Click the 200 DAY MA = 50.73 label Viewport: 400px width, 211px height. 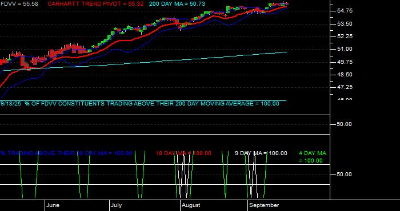[177, 4]
